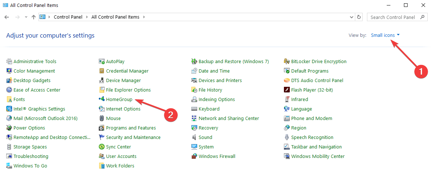
Task: Click the Windows To Go icon
Action: click(9, 166)
